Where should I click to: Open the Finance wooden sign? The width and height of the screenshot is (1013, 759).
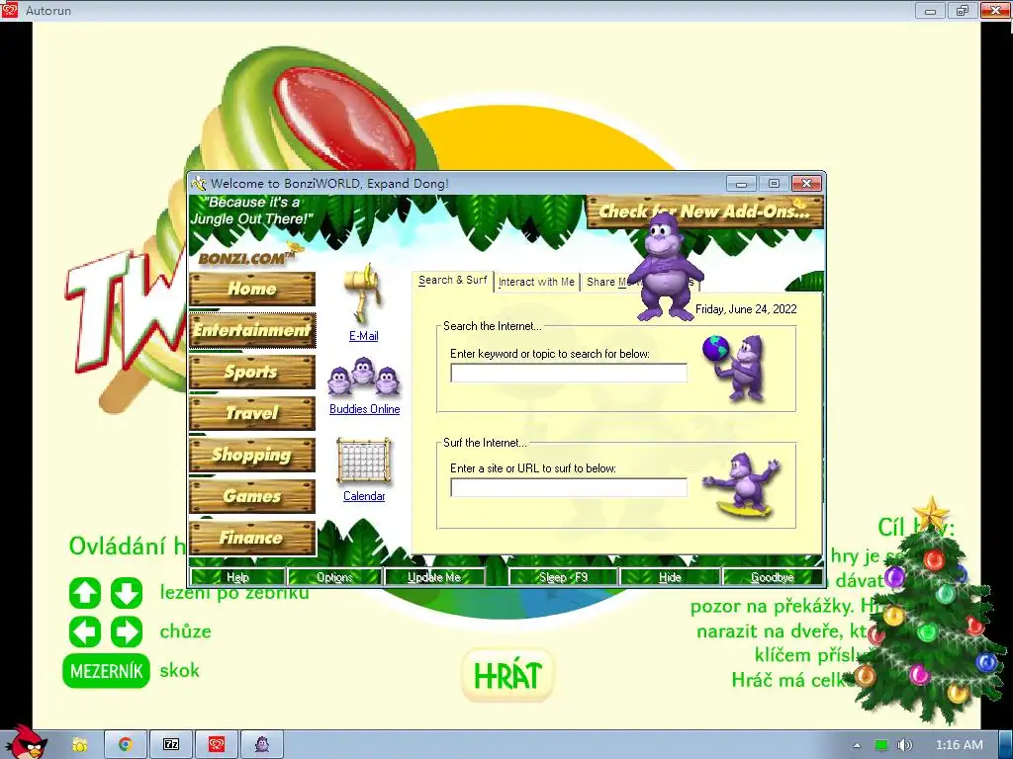(252, 538)
